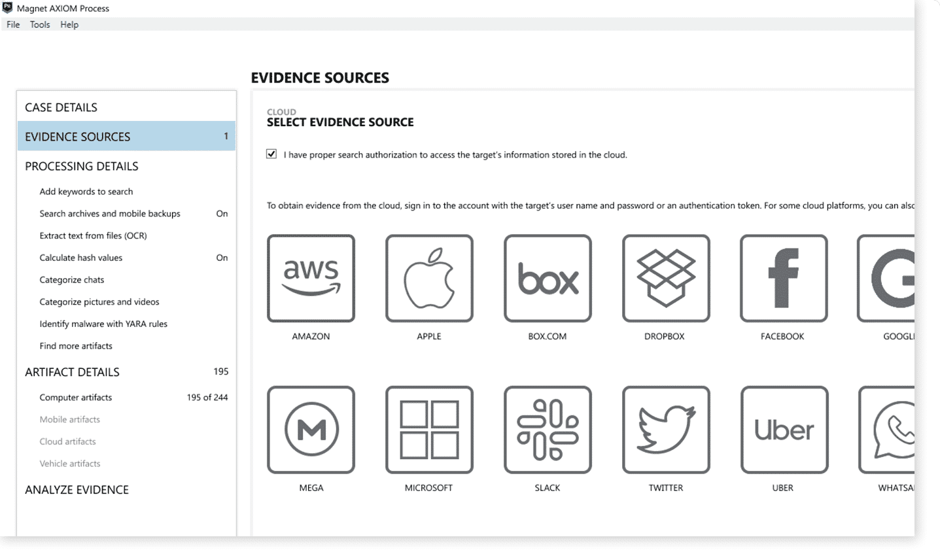Viewport: 940px width, 550px height.
Task: Select Box.com as evidence source
Action: pyautogui.click(x=548, y=279)
